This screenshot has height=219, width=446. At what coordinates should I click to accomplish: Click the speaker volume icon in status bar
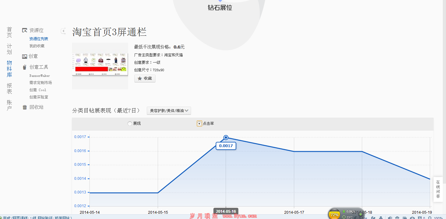[390, 218]
